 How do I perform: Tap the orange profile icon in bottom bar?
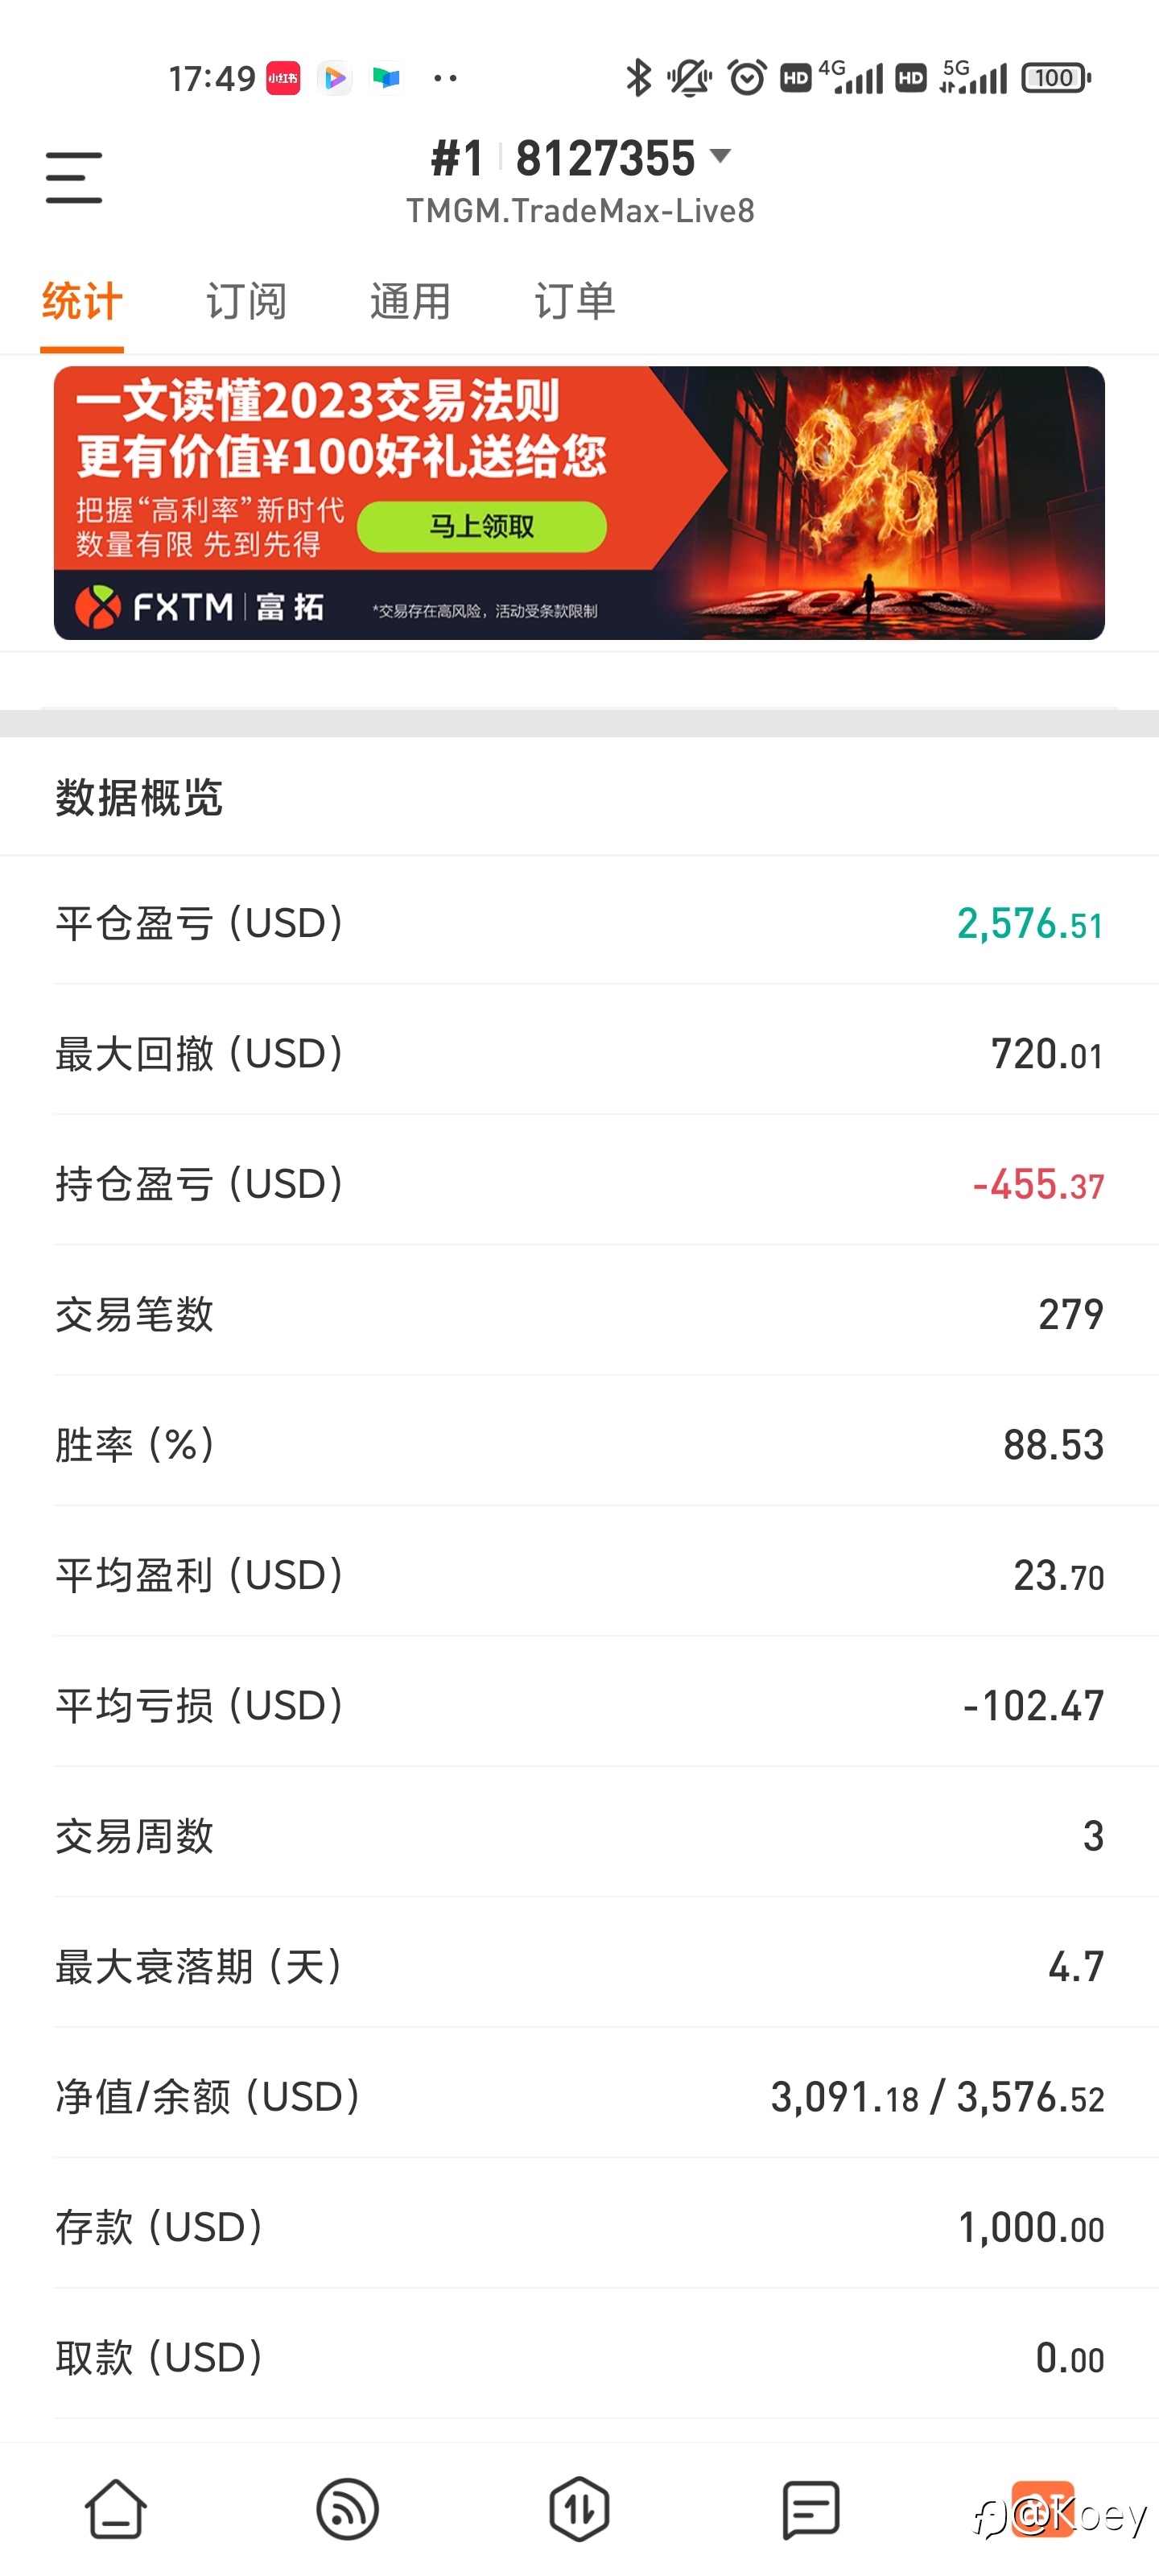pyautogui.click(x=1043, y=2509)
